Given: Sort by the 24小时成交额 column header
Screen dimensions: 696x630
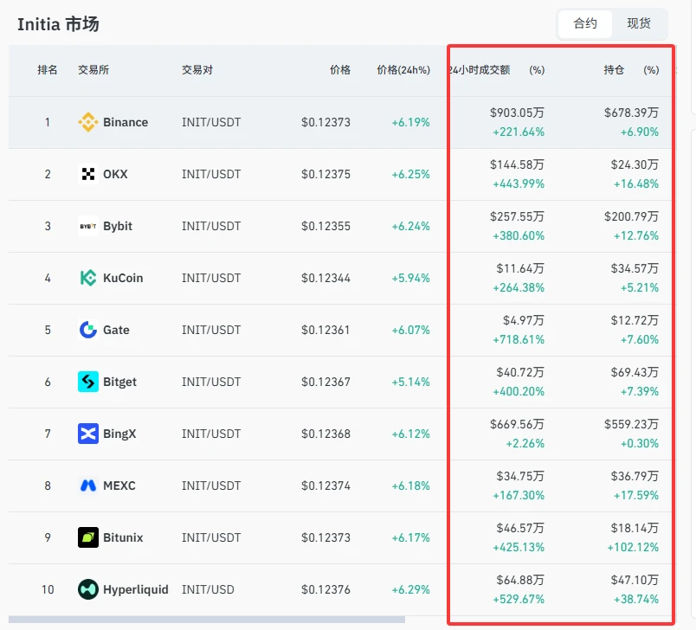Looking at the screenshot, I should pos(480,69).
